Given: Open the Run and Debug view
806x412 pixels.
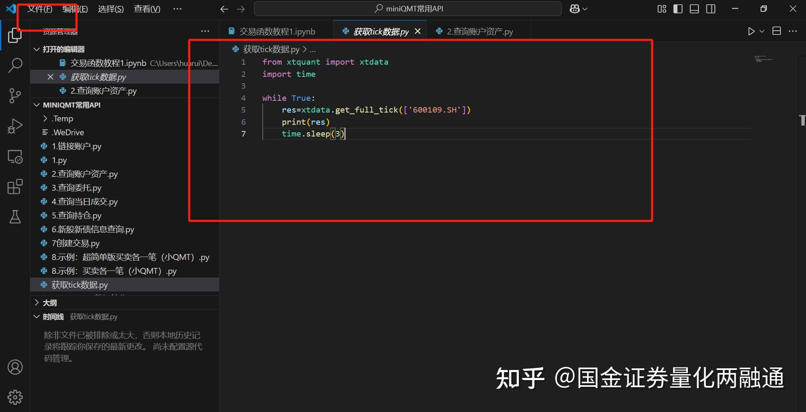Looking at the screenshot, I should pyautogui.click(x=15, y=126).
